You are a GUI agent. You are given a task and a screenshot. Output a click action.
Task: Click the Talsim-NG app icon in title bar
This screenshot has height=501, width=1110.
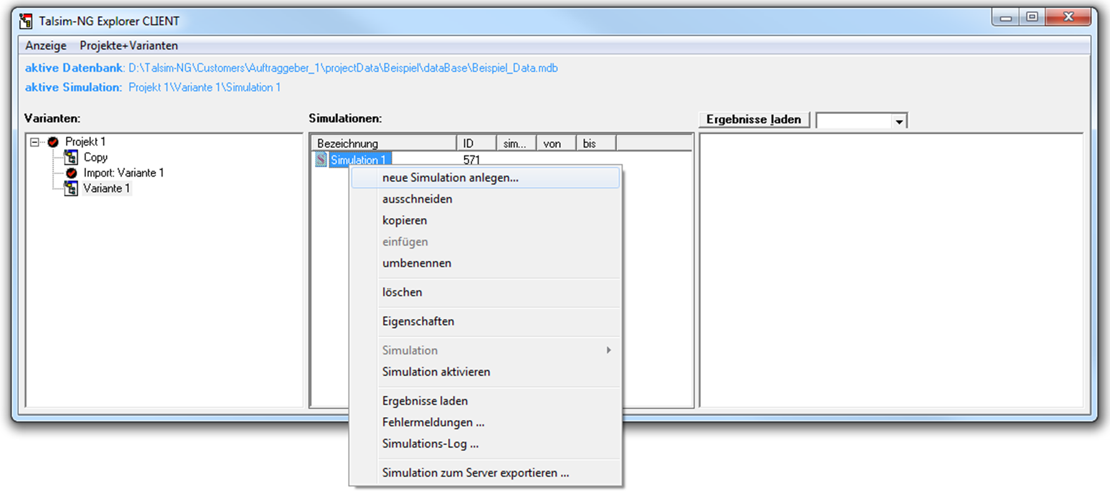[x=26, y=21]
